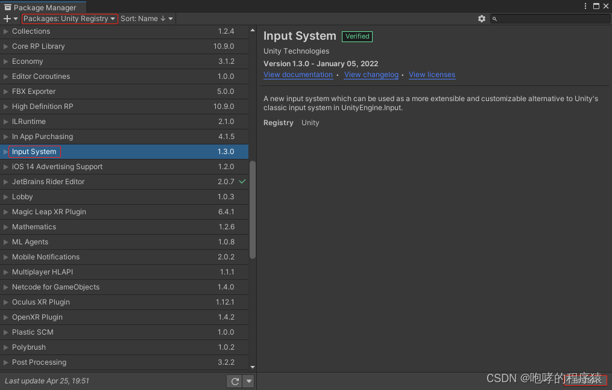612x390 pixels.
Task: Select the Mobile Notifications package
Action: (x=124, y=257)
